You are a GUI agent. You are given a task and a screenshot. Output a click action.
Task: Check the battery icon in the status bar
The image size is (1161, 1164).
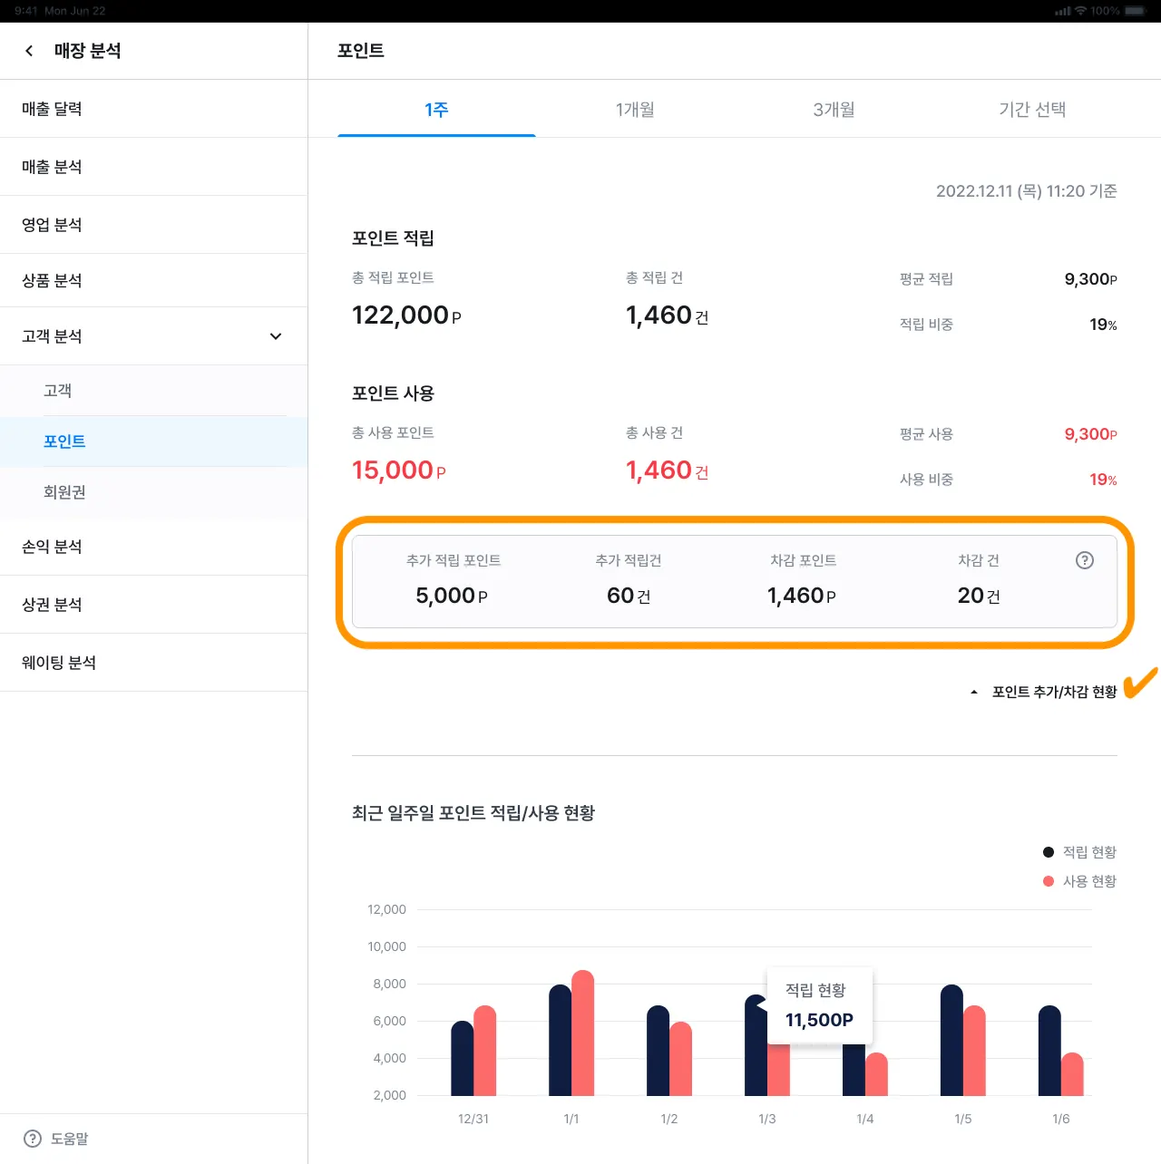(1135, 11)
